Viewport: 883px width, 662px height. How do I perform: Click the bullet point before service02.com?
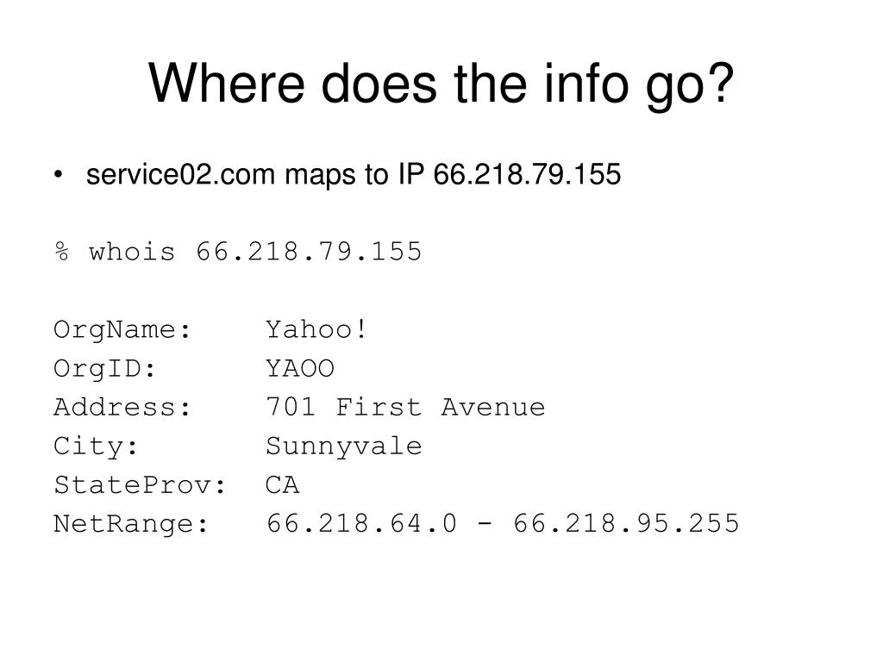coord(58,175)
